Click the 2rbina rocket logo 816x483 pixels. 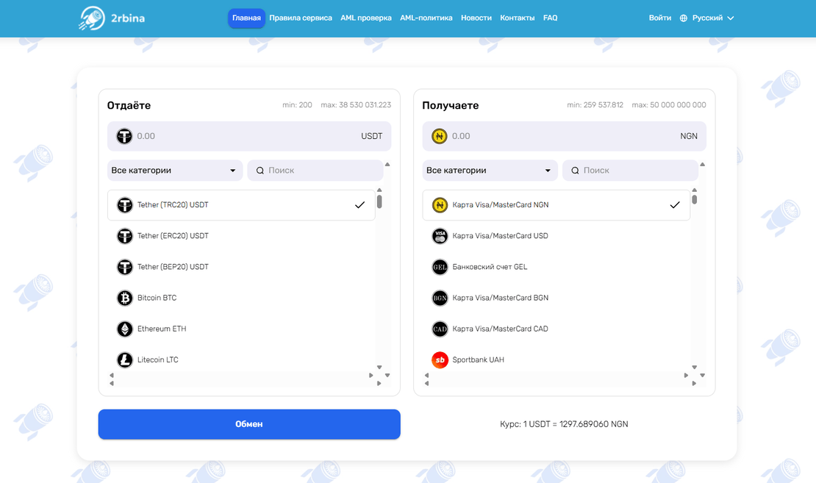(91, 18)
